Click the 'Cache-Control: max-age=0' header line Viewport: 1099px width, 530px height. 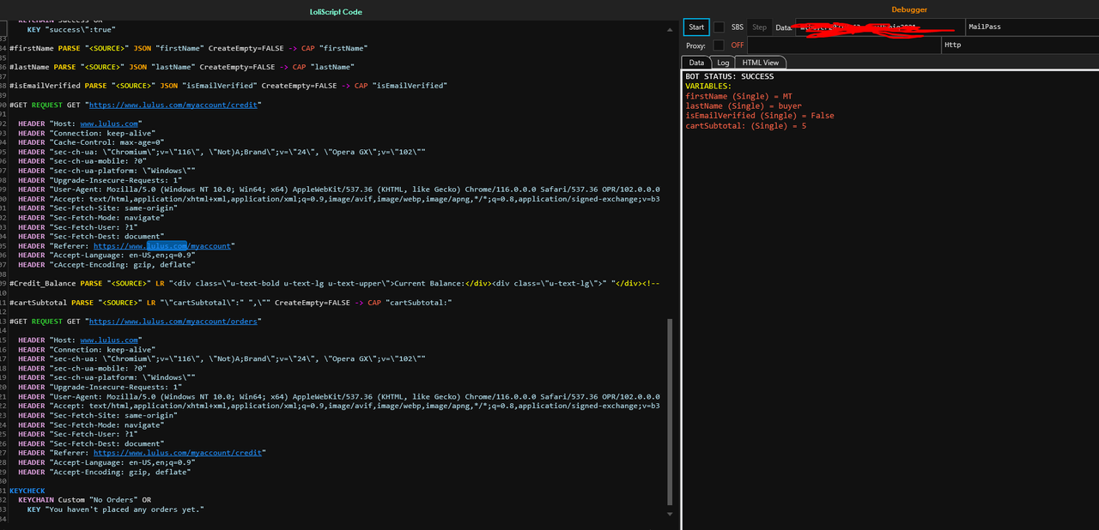pos(91,142)
